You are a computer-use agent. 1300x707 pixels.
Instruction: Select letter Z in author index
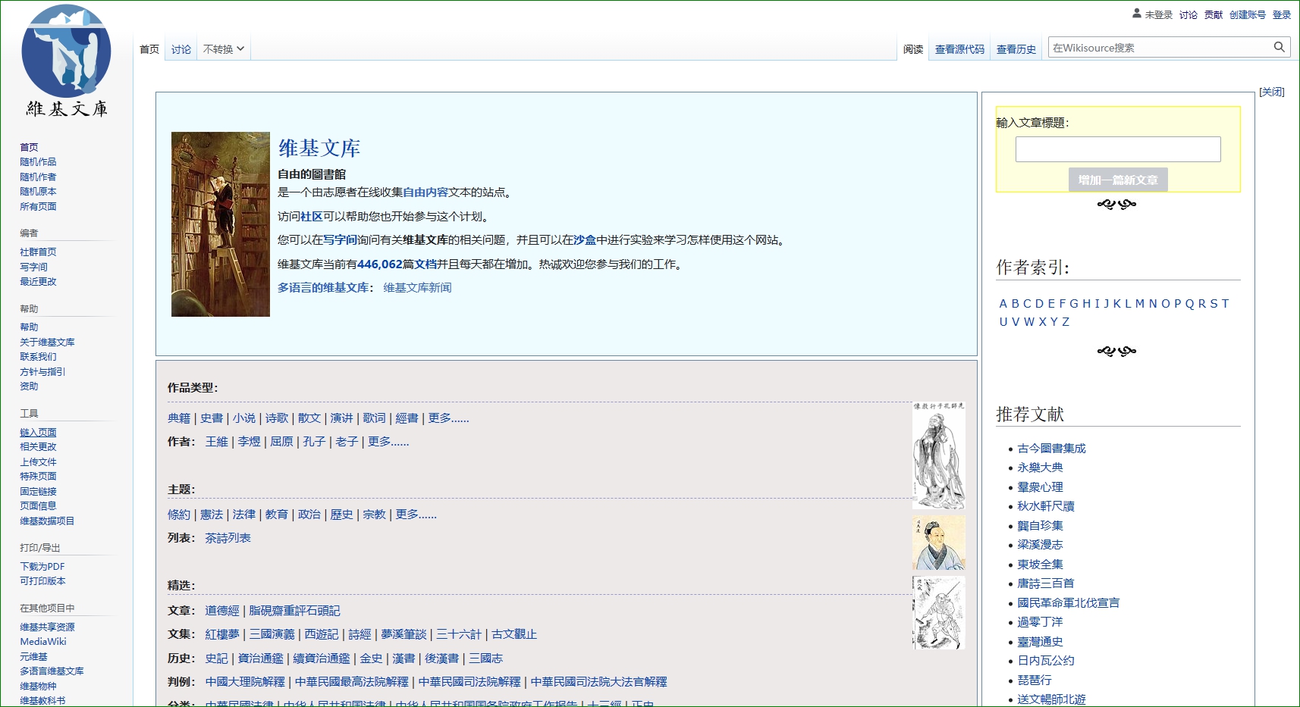pyautogui.click(x=1066, y=321)
